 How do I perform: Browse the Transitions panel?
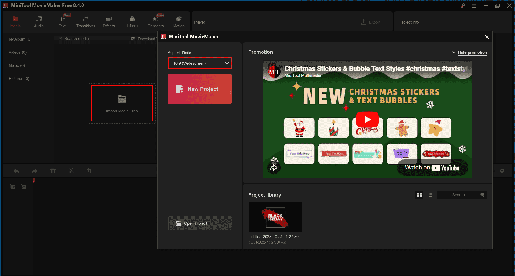85,21
